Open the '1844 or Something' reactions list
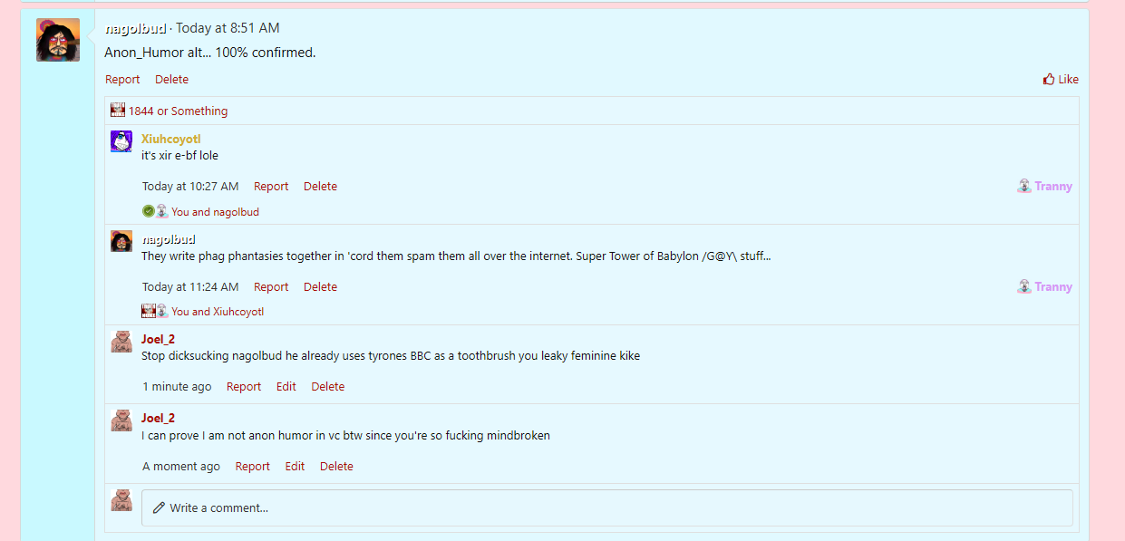This screenshot has width=1125, height=541. (x=178, y=111)
